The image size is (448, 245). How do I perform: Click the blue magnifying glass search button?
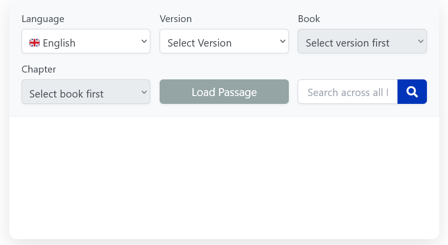(412, 92)
